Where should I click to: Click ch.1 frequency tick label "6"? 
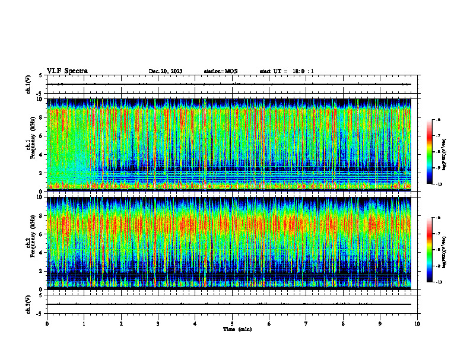pos(42,136)
